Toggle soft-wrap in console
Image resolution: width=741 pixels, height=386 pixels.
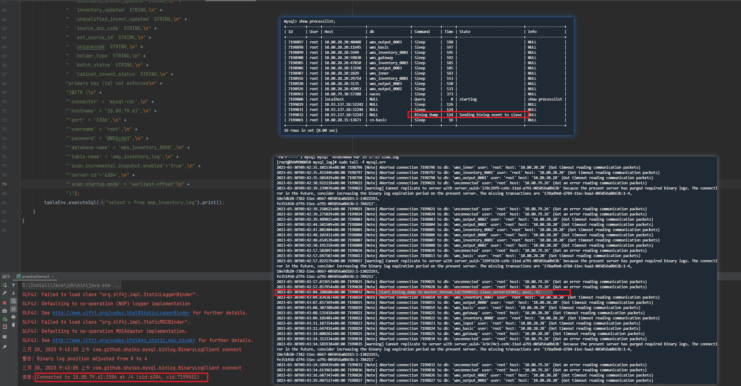tap(13, 301)
